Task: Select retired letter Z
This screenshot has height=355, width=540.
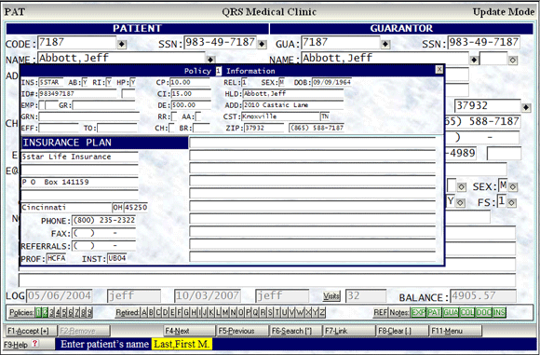Action: [322, 313]
